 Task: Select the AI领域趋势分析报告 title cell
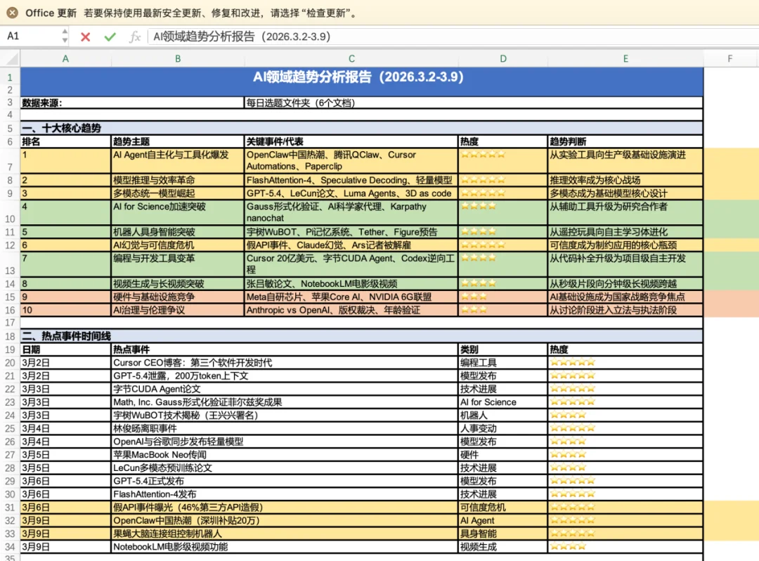tap(351, 77)
